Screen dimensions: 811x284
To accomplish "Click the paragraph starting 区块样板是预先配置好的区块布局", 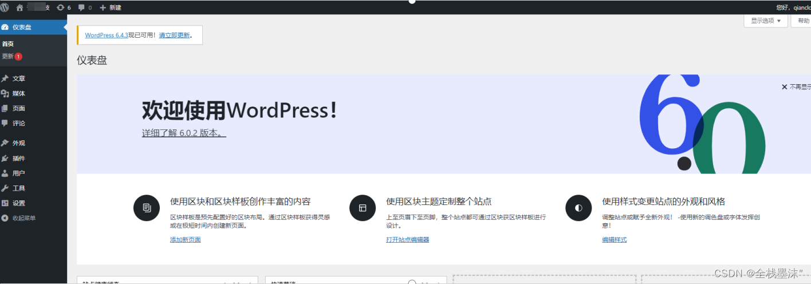I will pyautogui.click(x=250, y=221).
